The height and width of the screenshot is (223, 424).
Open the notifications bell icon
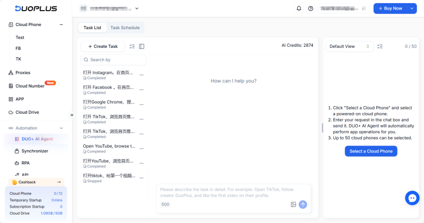tap(299, 8)
